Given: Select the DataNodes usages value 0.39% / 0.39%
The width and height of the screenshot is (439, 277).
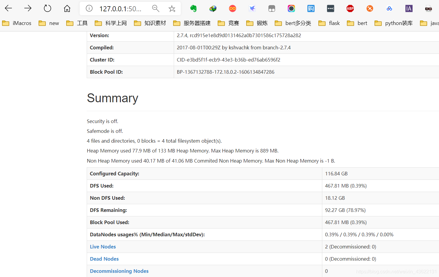Looking at the screenshot, I should [x=359, y=234].
